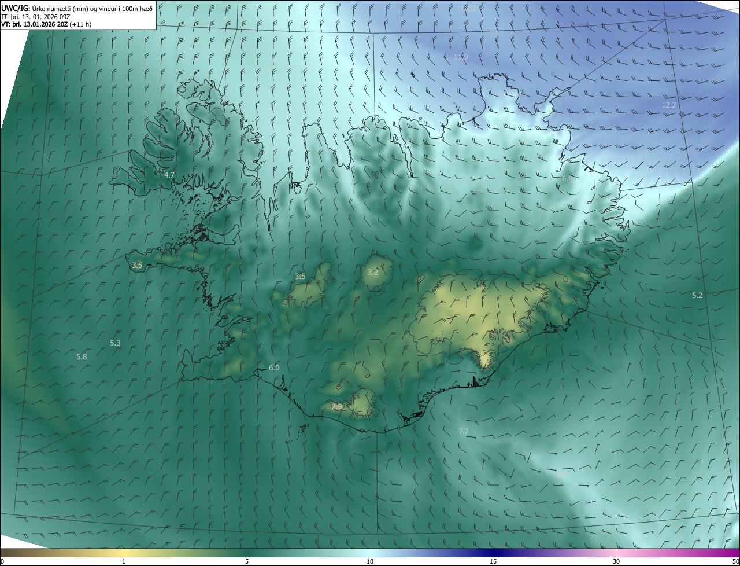Click the 50 tick on the color scale

point(735,561)
